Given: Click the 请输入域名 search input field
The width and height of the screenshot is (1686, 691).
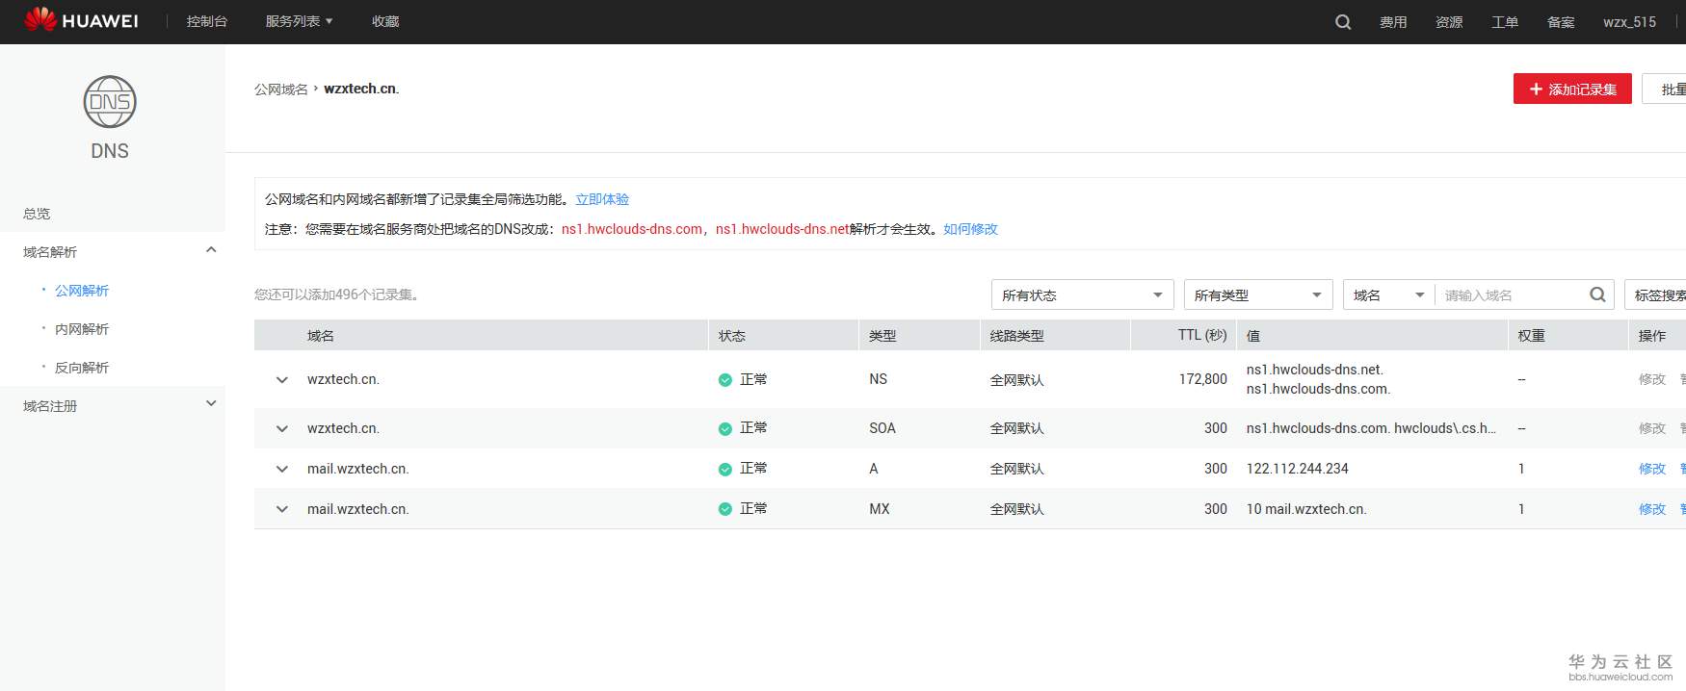Looking at the screenshot, I should click(1513, 294).
